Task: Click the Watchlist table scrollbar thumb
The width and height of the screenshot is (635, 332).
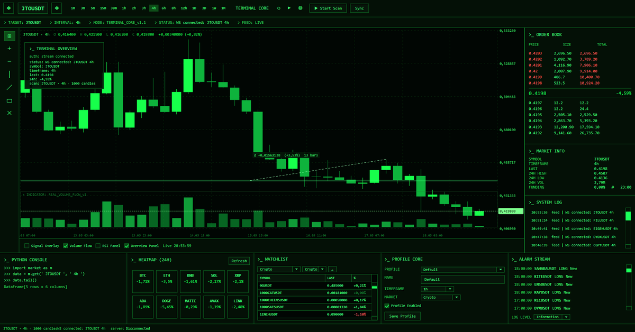Action: [x=374, y=286]
